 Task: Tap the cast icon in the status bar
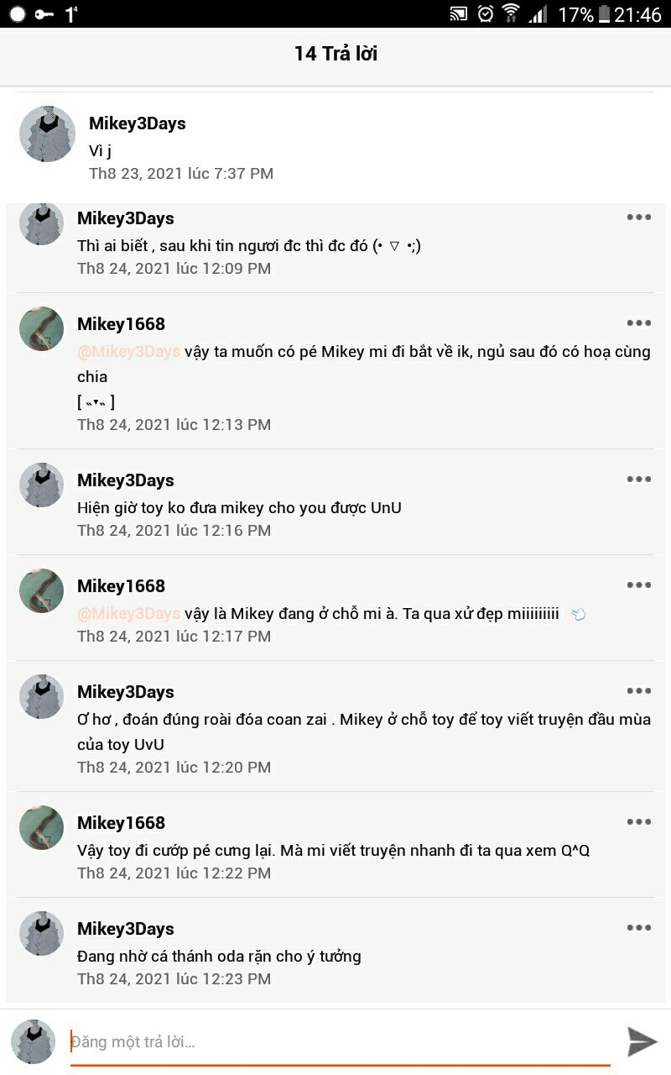pyautogui.click(x=458, y=14)
